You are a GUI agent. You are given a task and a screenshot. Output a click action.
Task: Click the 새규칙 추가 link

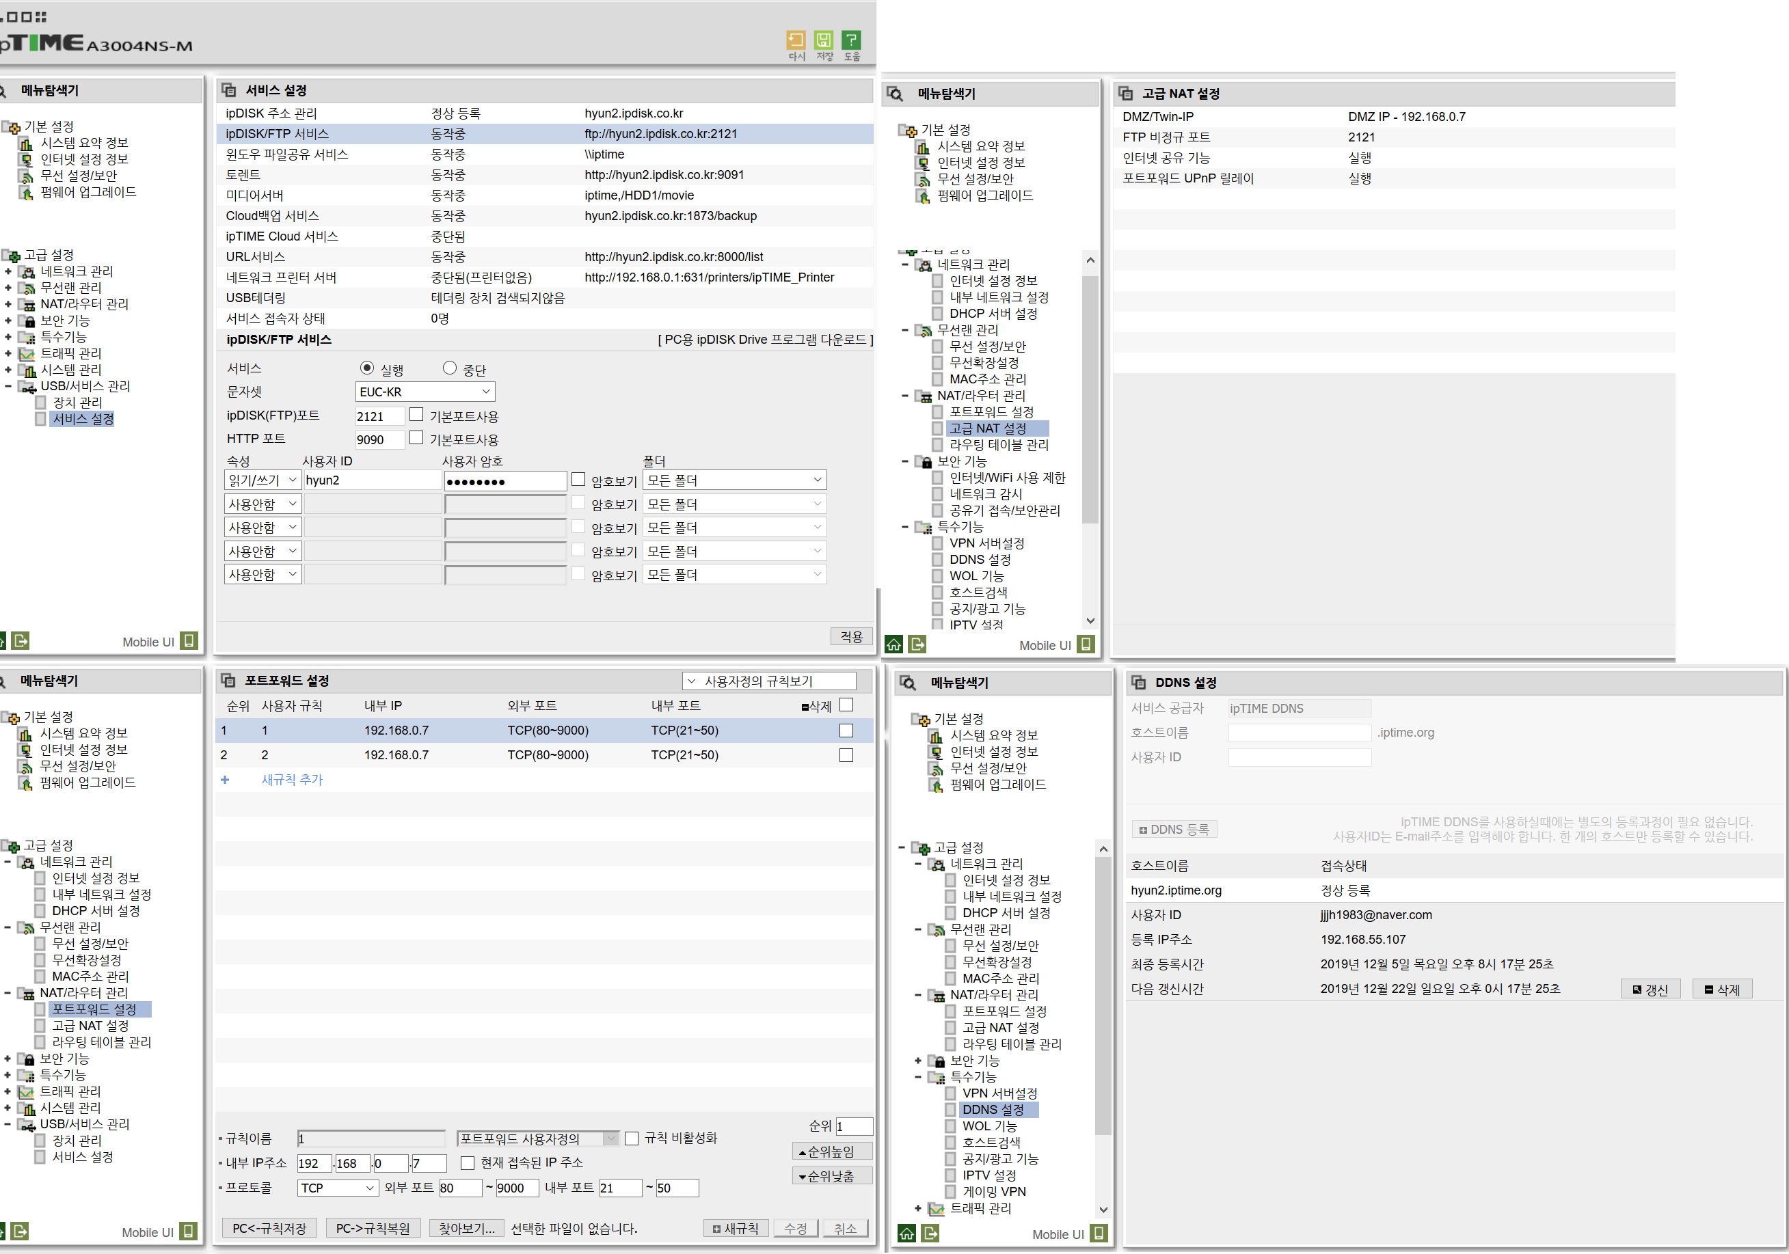tap(292, 780)
